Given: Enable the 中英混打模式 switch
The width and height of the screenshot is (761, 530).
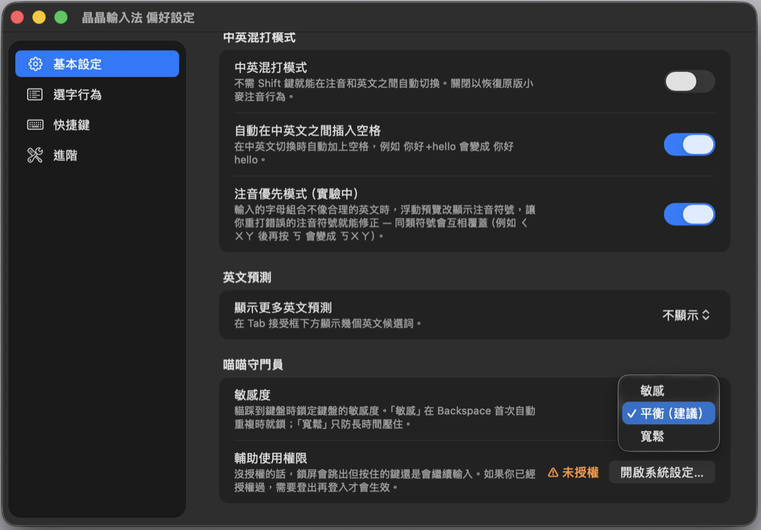Looking at the screenshot, I should pos(689,82).
